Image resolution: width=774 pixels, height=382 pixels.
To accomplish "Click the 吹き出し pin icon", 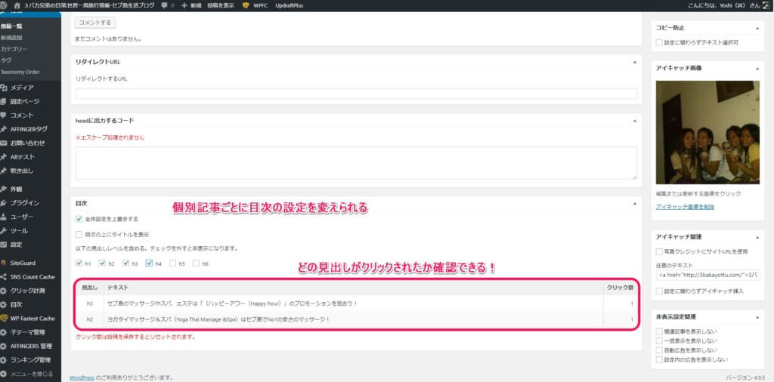I will click(x=4, y=171).
